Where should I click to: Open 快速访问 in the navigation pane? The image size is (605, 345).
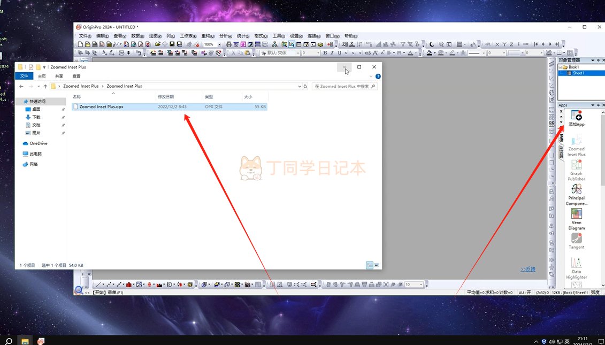click(x=37, y=102)
